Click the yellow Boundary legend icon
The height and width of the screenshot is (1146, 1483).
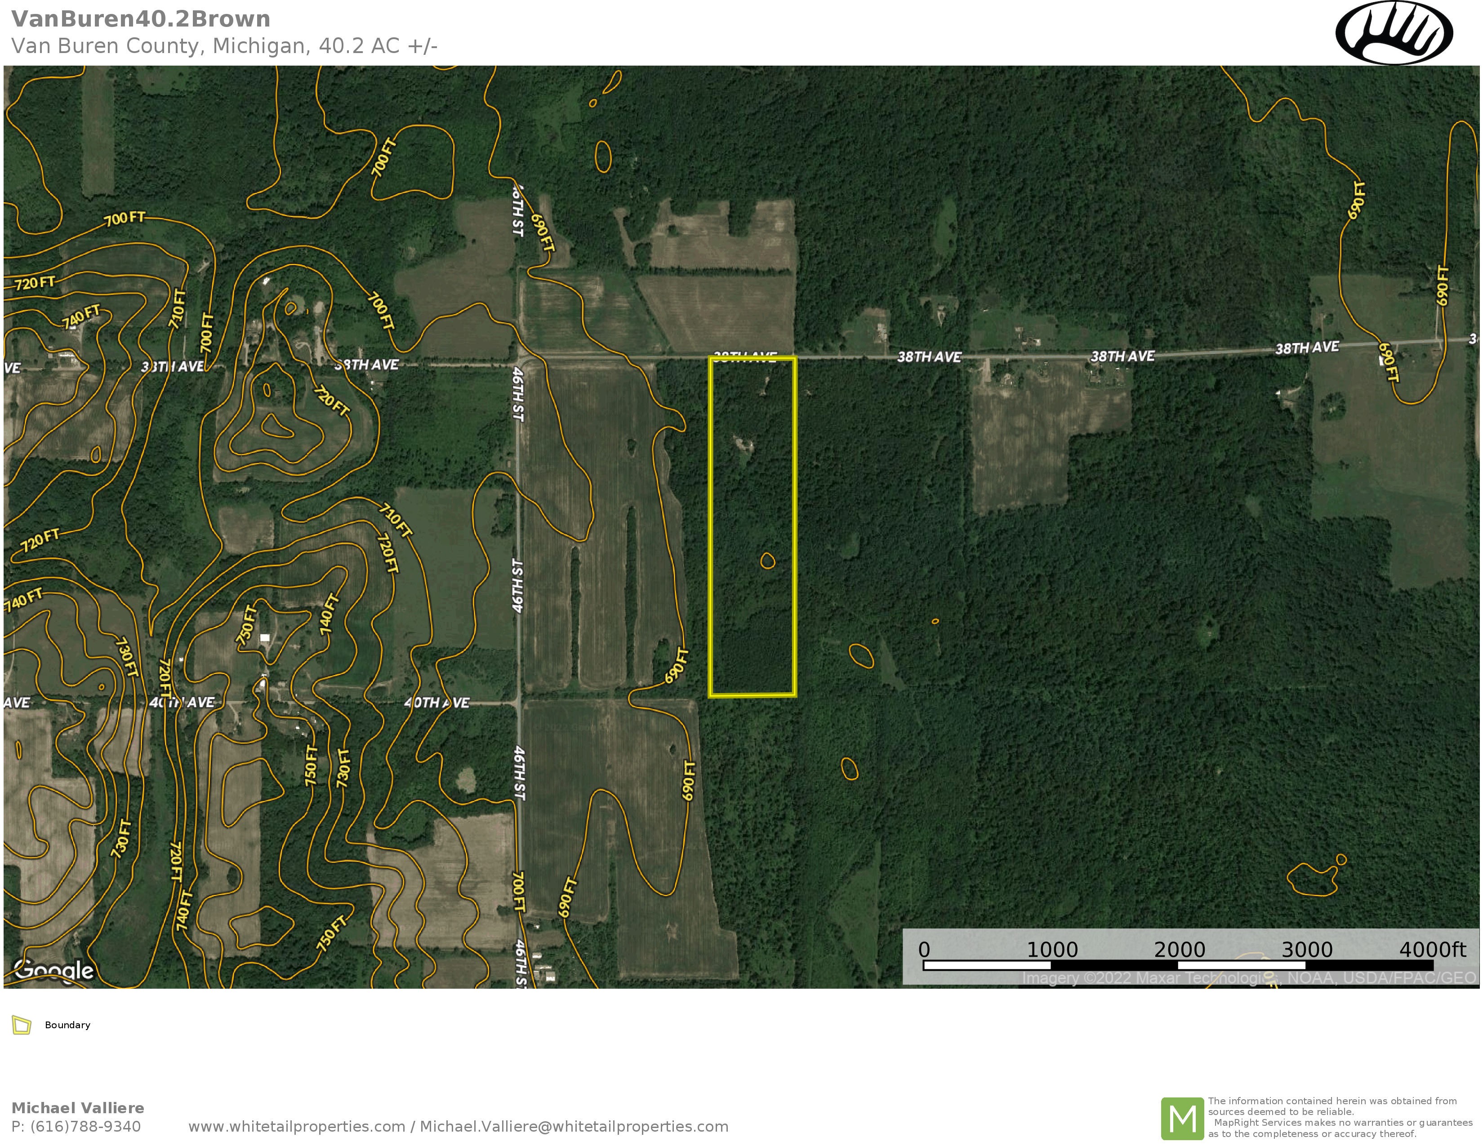tap(22, 1025)
